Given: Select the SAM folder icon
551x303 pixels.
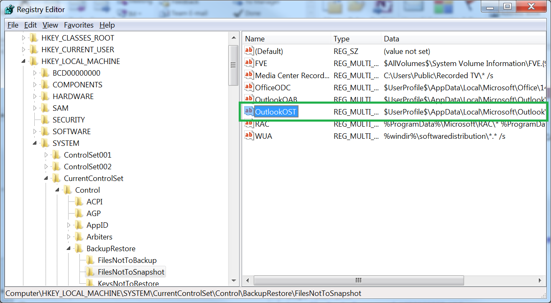Looking at the screenshot, I should pyautogui.click(x=45, y=108).
